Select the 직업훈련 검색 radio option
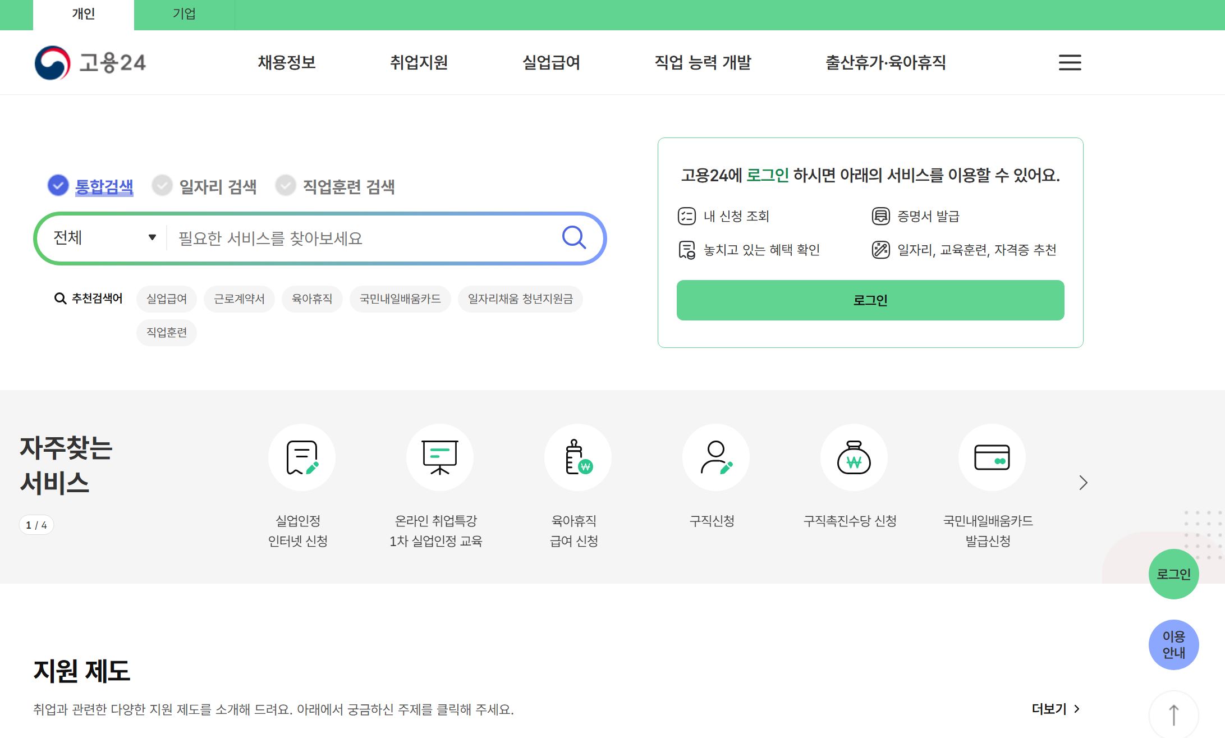 click(x=286, y=185)
